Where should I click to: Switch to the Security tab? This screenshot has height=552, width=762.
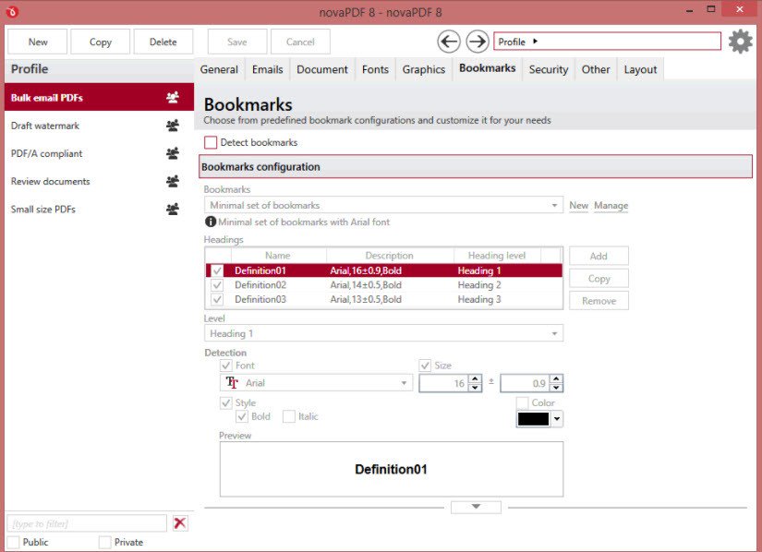pos(548,69)
